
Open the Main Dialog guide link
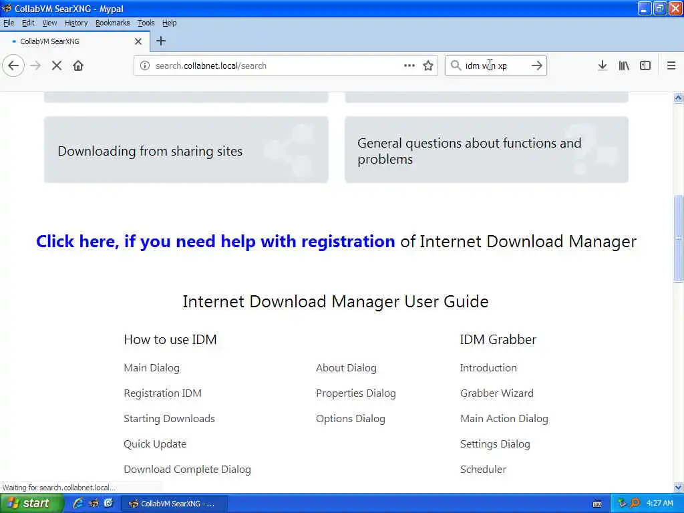tap(152, 368)
